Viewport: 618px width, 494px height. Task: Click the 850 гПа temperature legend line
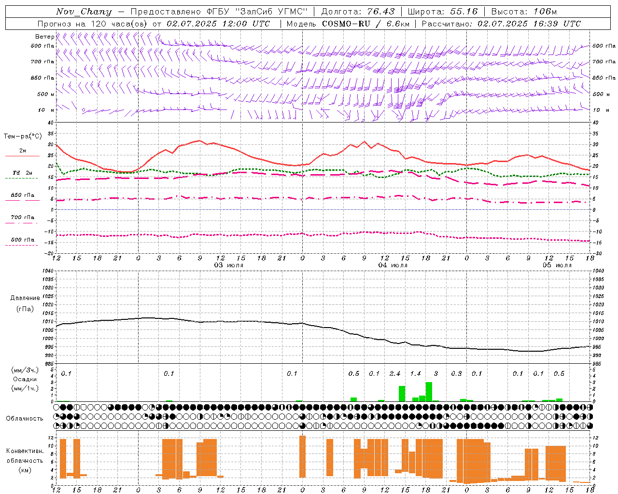click(x=22, y=200)
